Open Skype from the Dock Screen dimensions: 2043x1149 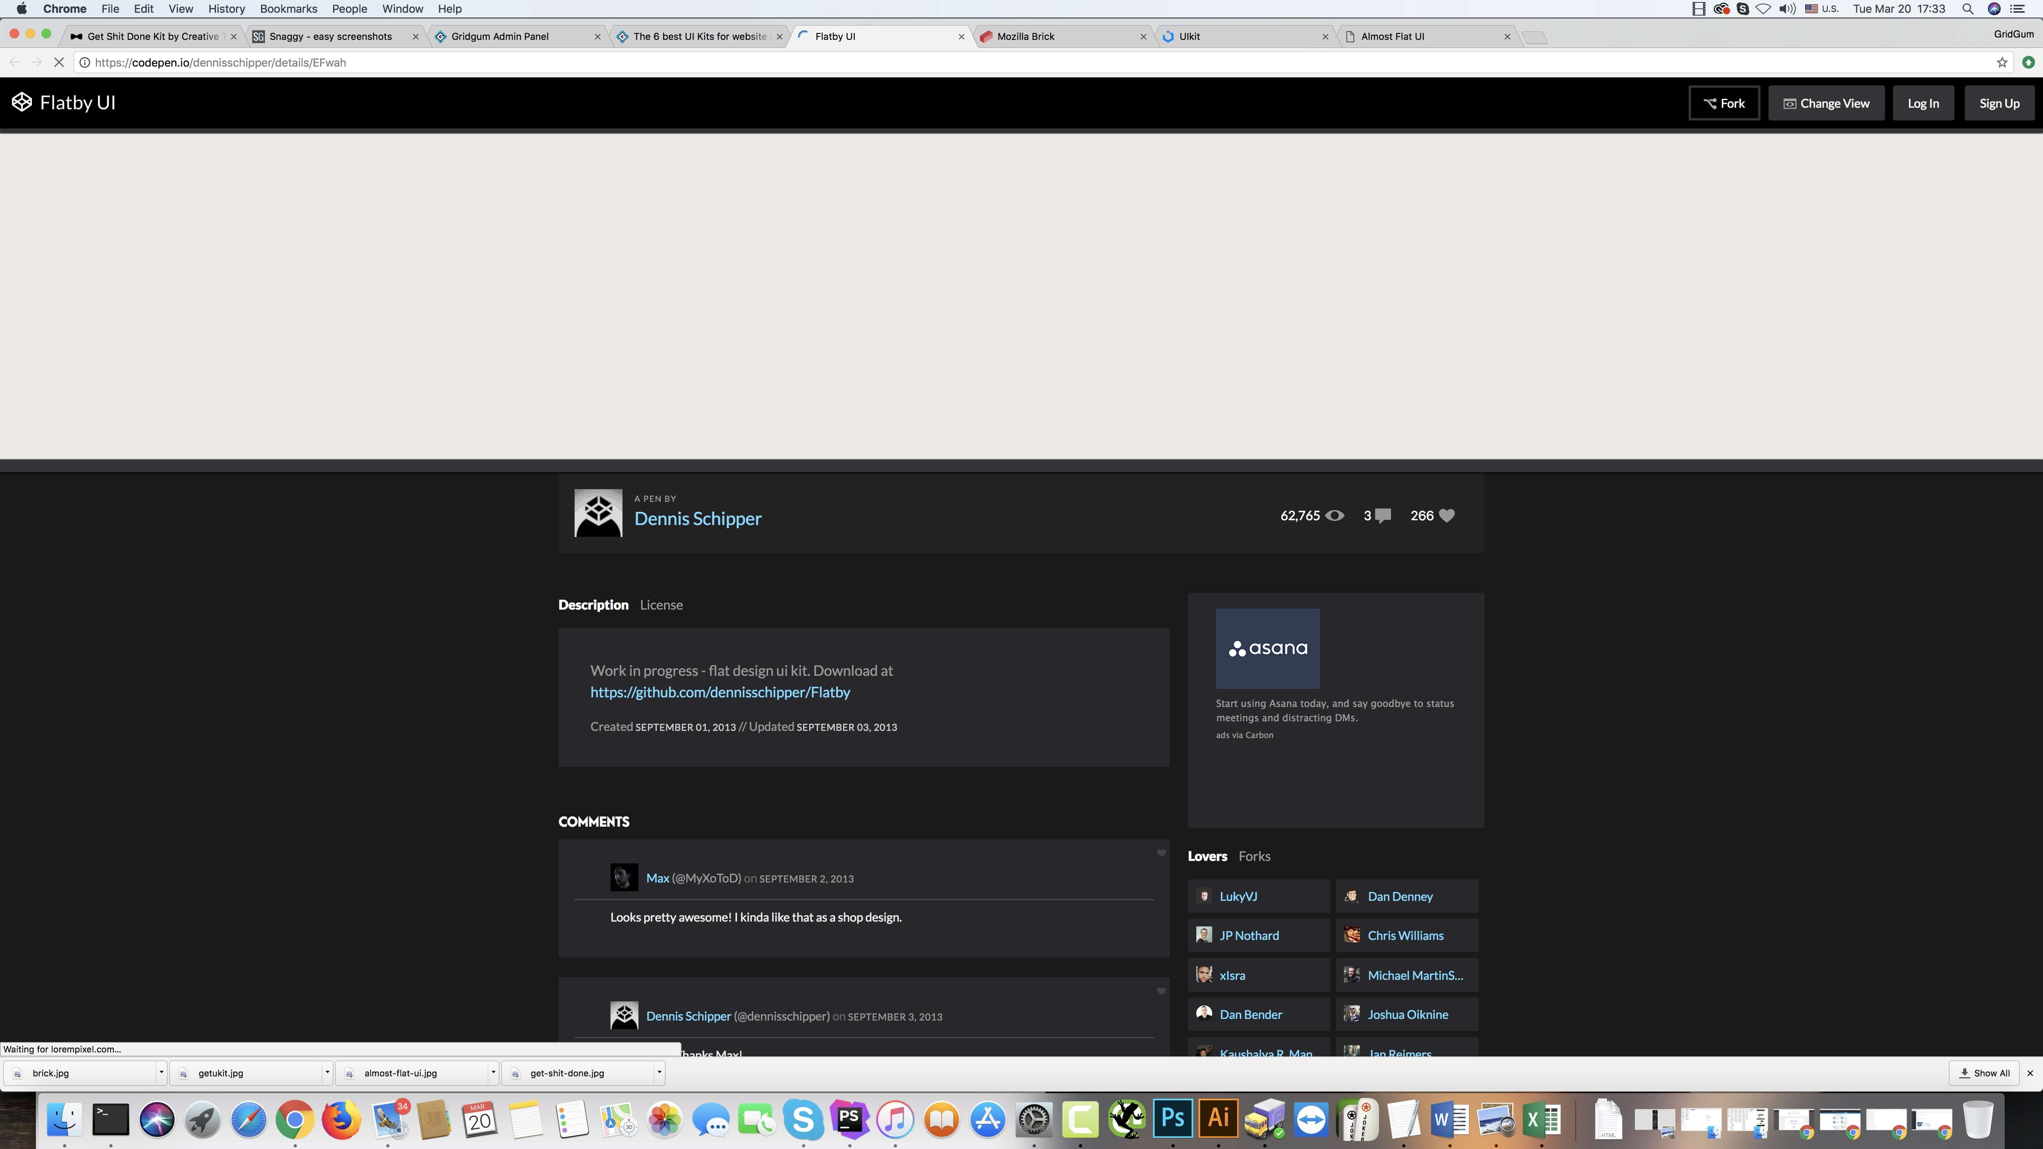pos(802,1119)
